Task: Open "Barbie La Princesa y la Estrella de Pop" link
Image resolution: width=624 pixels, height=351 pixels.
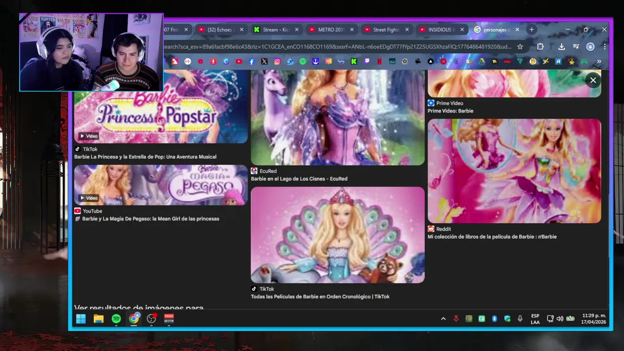Action: [145, 157]
